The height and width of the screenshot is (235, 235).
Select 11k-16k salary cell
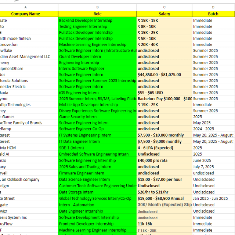(x=164, y=224)
